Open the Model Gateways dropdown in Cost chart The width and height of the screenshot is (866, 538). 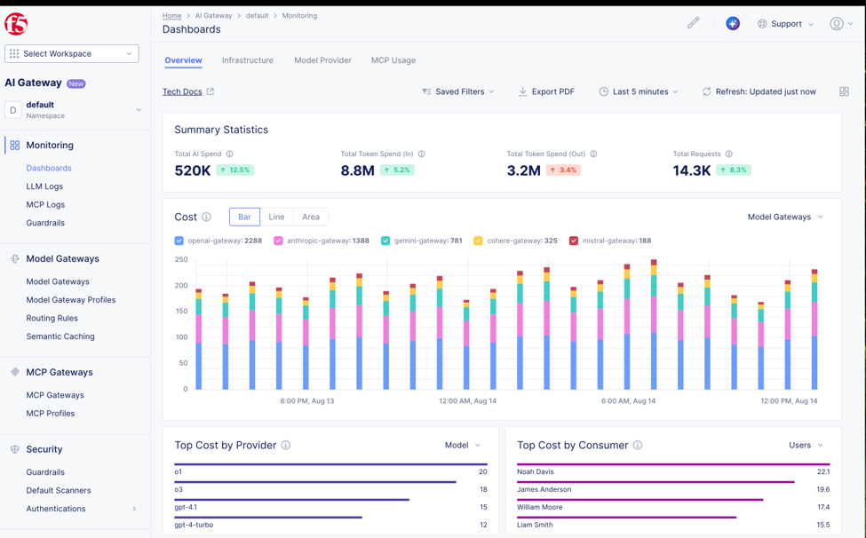(785, 217)
